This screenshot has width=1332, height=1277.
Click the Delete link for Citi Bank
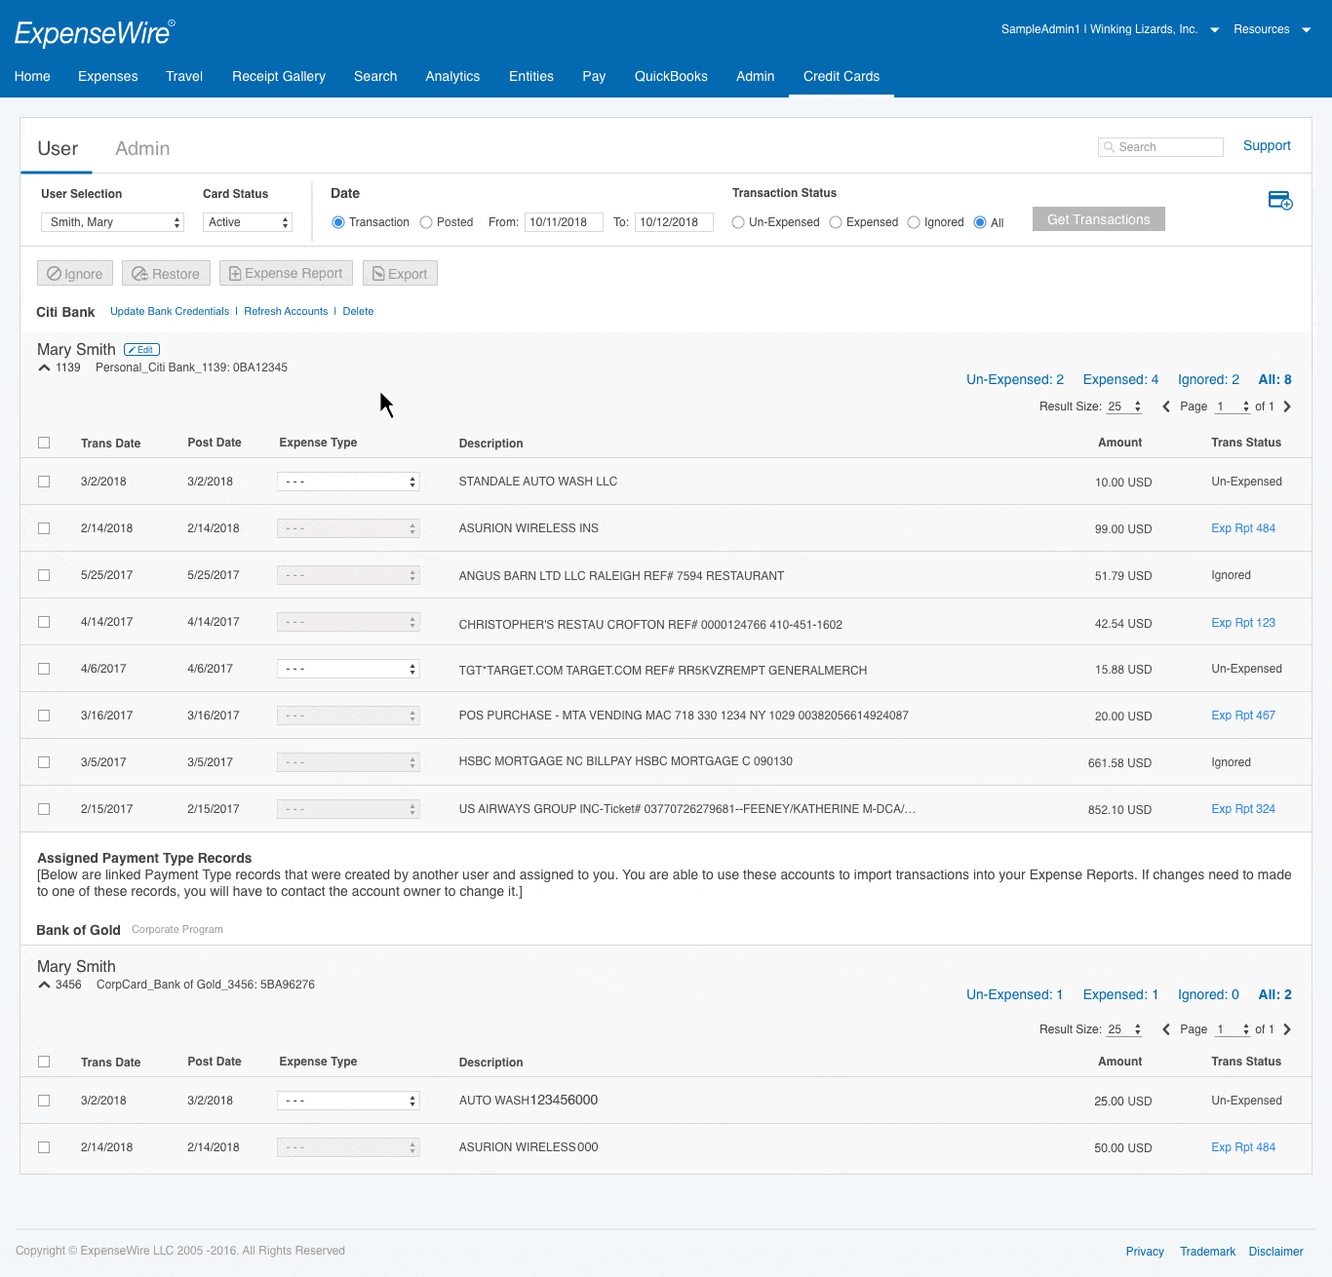point(358,311)
